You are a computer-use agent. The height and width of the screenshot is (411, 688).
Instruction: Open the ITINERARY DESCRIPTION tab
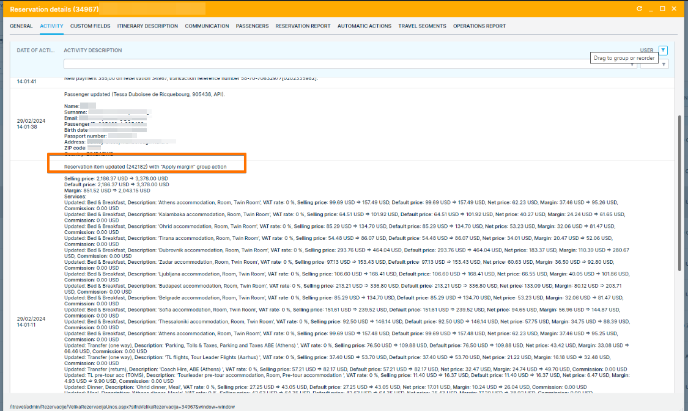(147, 26)
